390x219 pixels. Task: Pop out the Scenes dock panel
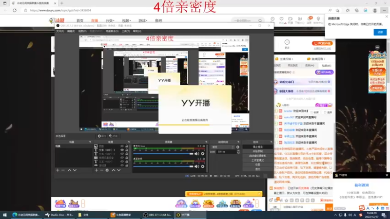(x=90, y=142)
